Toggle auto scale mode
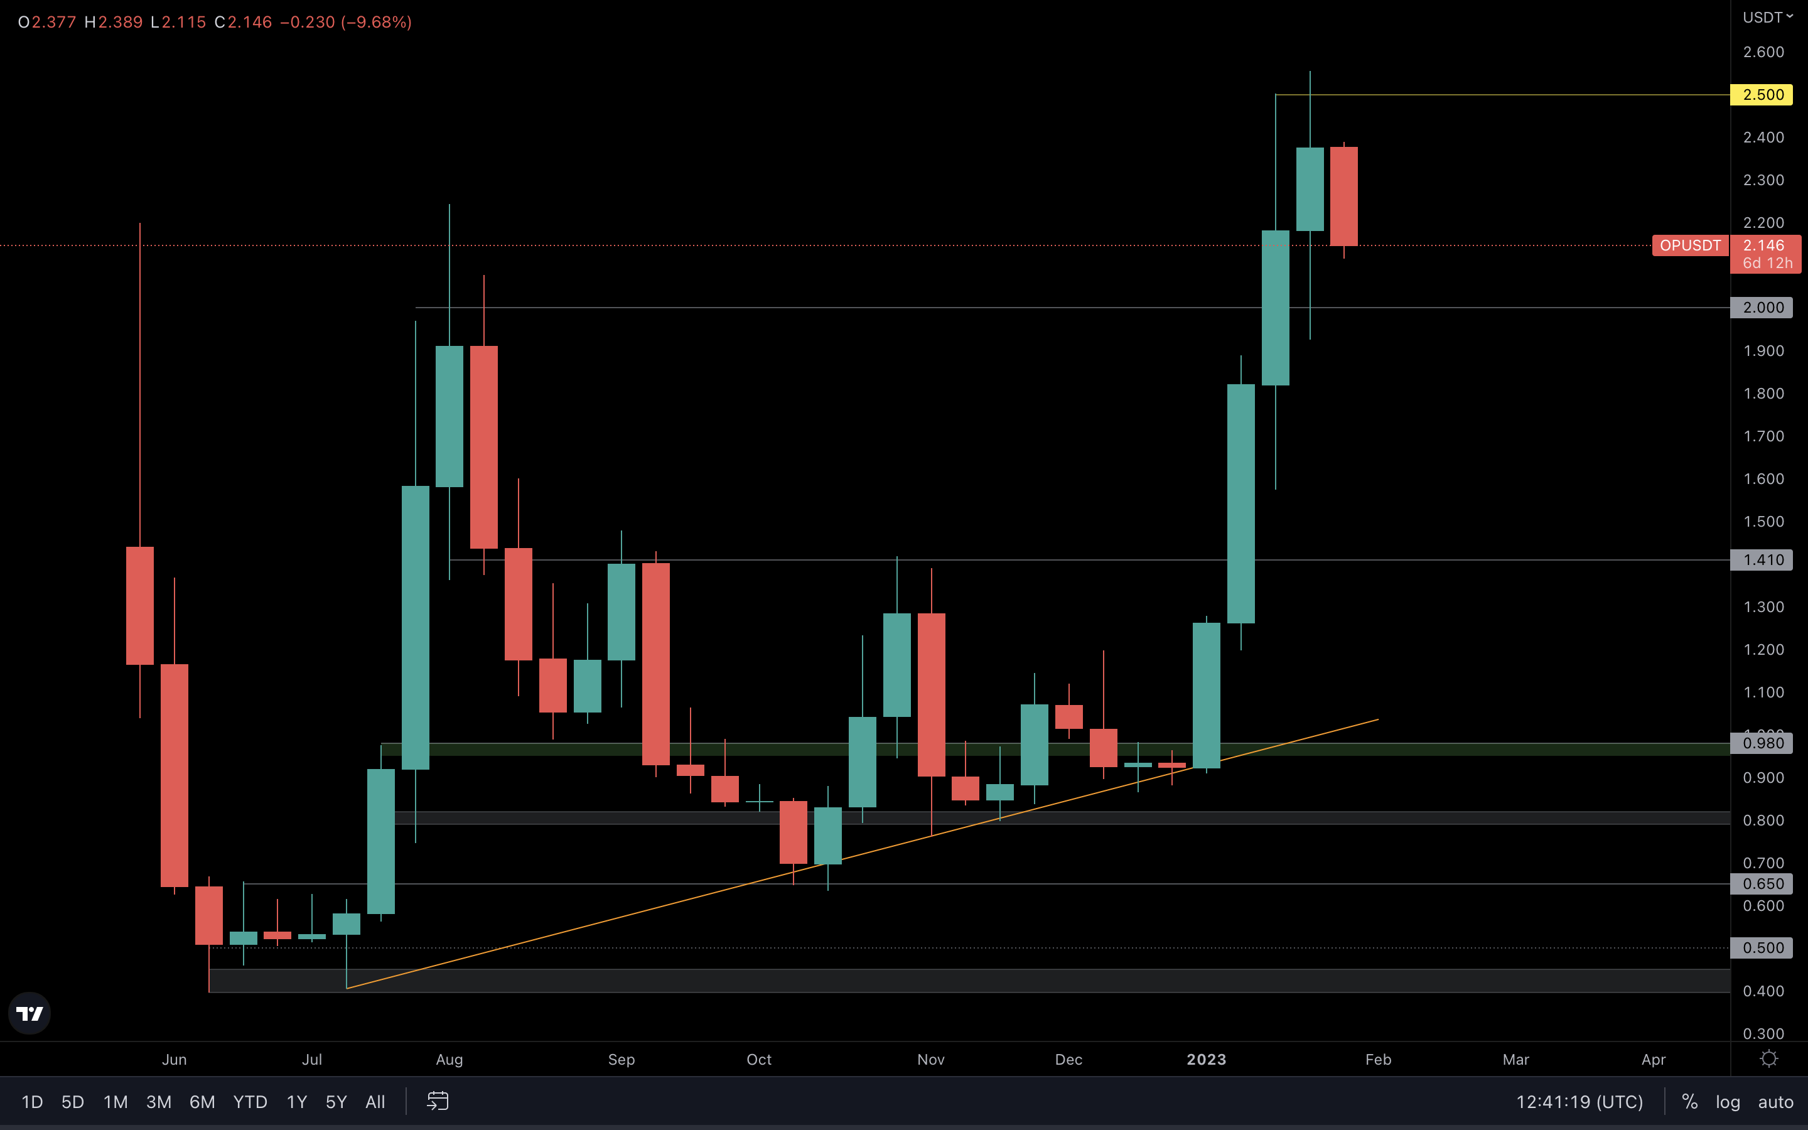Viewport: 1808px width, 1130px height. [1775, 1102]
